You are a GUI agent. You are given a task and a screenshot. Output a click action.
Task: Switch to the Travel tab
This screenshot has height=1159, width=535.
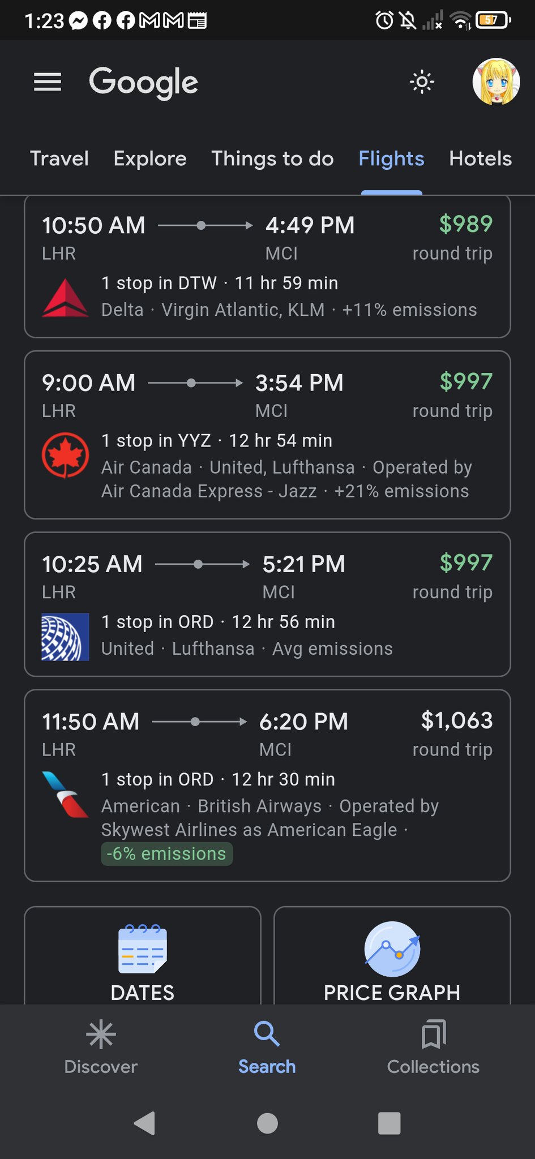59,159
